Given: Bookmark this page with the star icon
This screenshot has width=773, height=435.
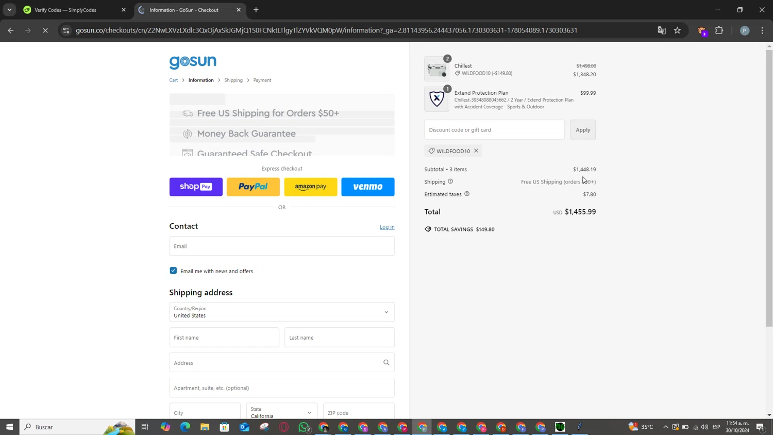Looking at the screenshot, I should click(677, 30).
